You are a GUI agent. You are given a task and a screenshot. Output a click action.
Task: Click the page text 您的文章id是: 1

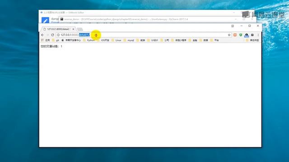pos(51,46)
